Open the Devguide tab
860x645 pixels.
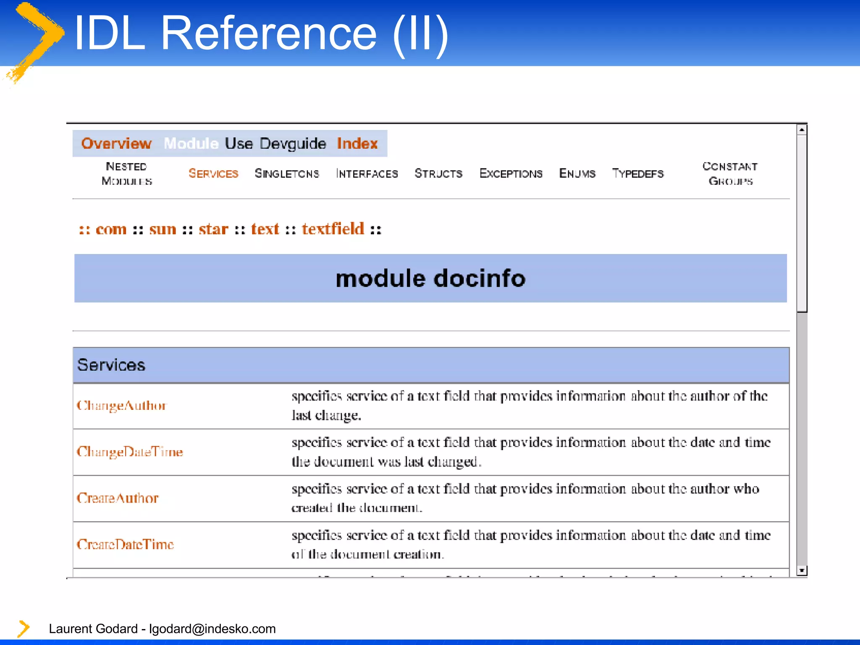pyautogui.click(x=293, y=144)
